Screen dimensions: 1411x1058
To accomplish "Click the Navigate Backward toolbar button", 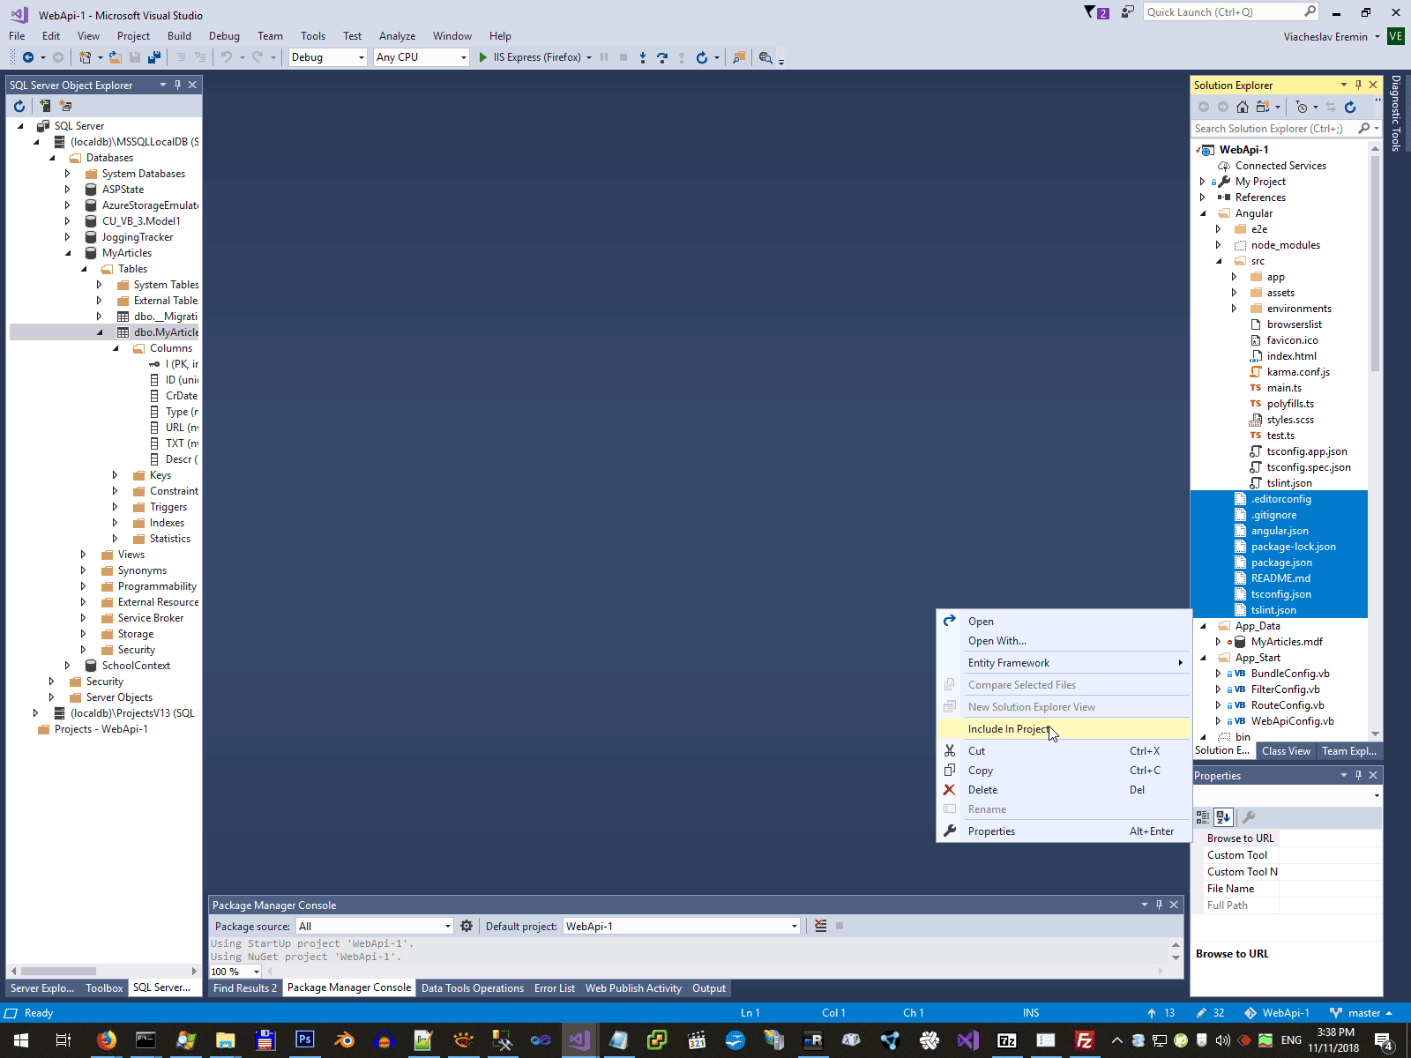I will tap(28, 57).
